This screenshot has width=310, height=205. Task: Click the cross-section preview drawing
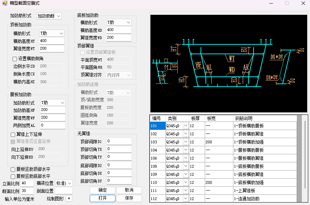[x=229, y=63]
